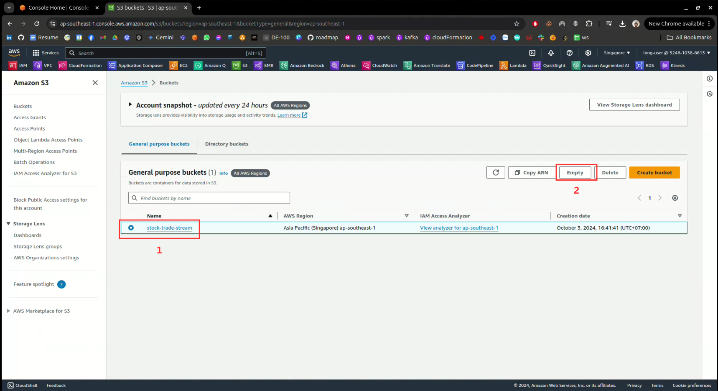The height and width of the screenshot is (391, 718).
Task: Open the notifications bell icon
Action: [x=551, y=53]
